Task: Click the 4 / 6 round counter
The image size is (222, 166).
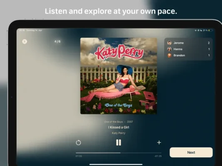Action: (57, 41)
